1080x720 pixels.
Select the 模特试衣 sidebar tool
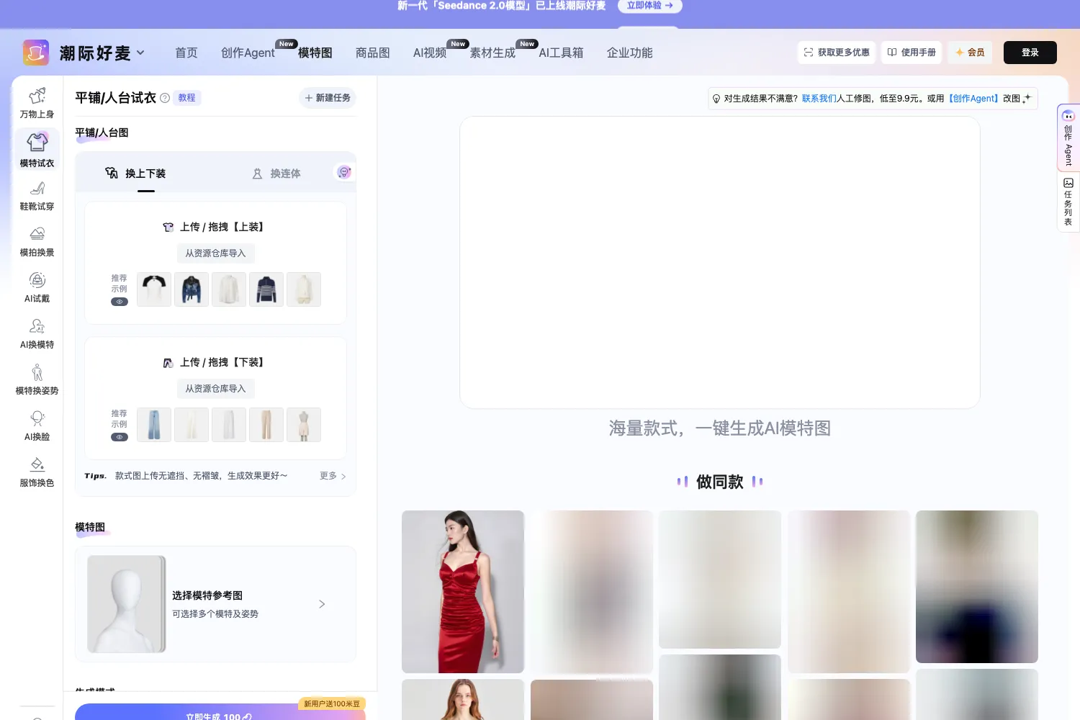tap(37, 150)
